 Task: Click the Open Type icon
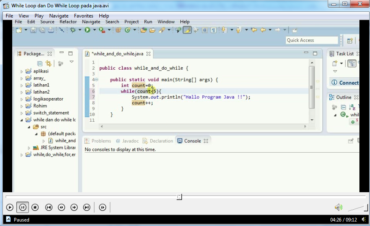(x=143, y=30)
